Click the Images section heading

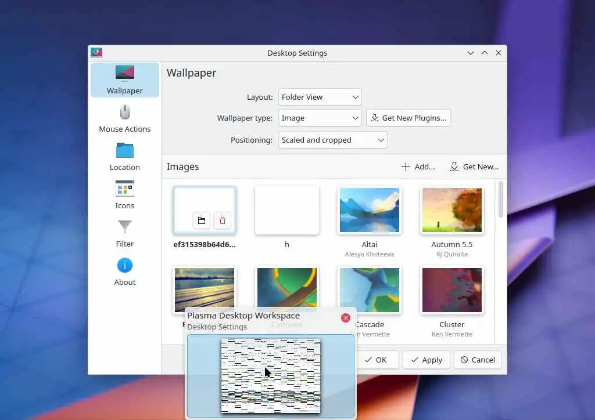tap(183, 166)
